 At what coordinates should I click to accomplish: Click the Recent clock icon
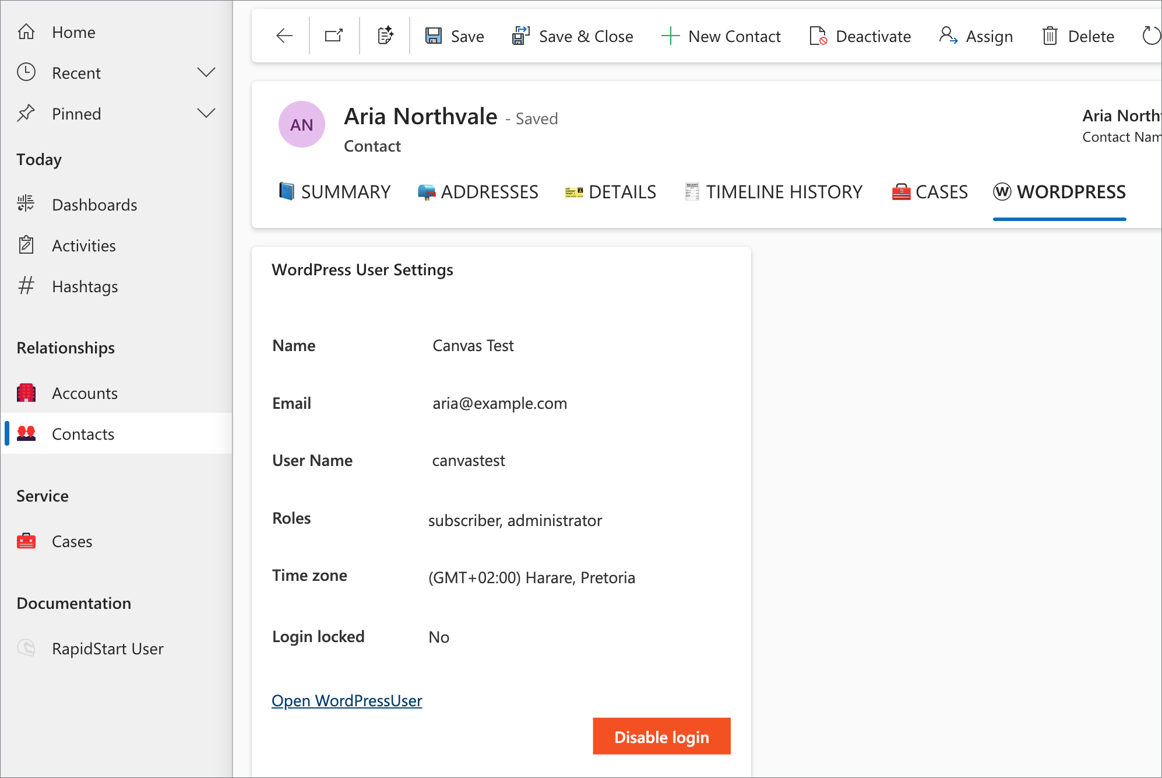tap(26, 72)
